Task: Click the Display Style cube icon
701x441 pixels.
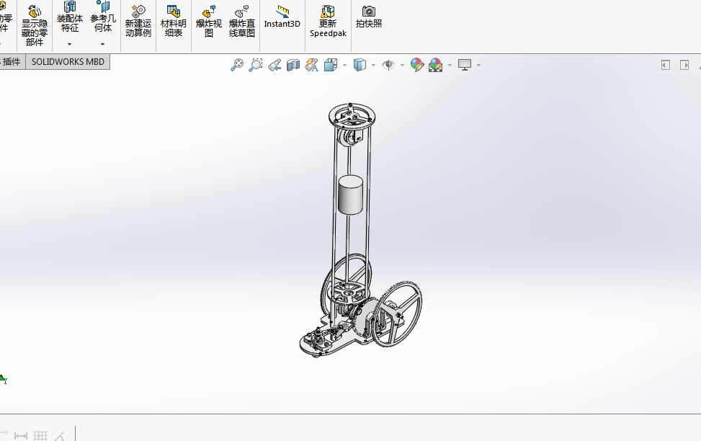Action: (360, 65)
